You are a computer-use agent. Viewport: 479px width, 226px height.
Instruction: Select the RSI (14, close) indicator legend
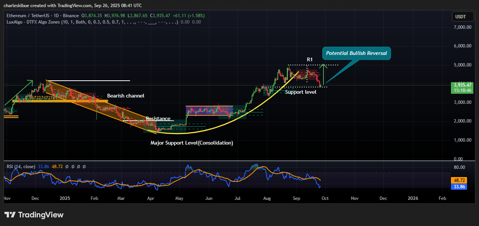point(21,166)
